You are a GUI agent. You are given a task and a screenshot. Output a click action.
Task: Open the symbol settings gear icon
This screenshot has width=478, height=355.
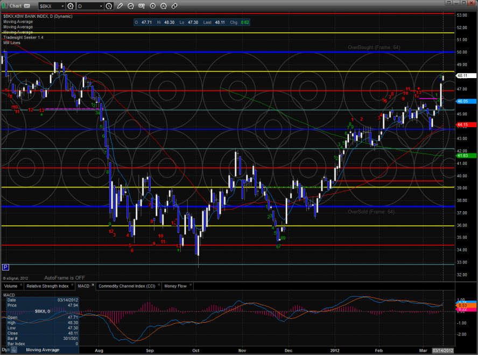71,6
